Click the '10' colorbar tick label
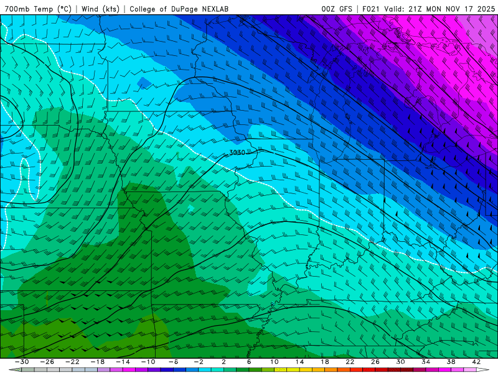 pos(275,362)
